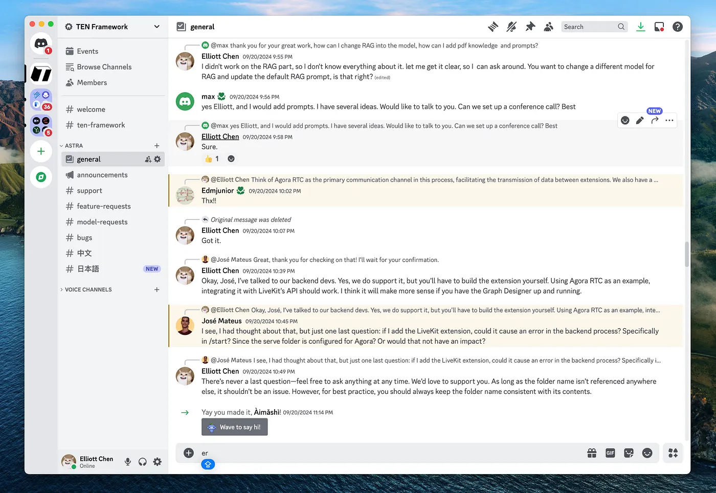This screenshot has width=716, height=493.
Task: Open model-requests channel
Action: [113, 222]
